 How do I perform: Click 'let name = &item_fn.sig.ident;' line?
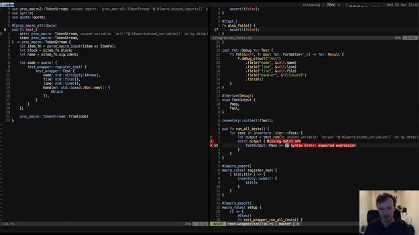pyautogui.click(x=49, y=54)
